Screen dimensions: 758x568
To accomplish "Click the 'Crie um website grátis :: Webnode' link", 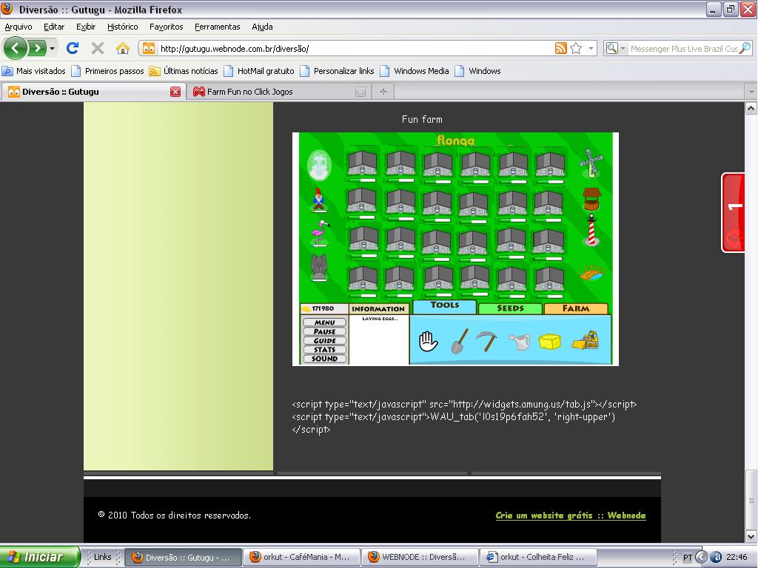I will point(570,515).
